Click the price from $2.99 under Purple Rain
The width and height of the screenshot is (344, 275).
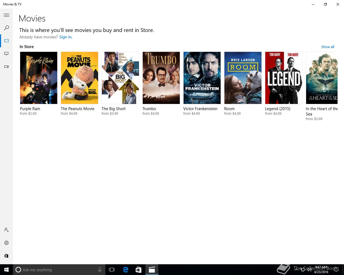28,114
